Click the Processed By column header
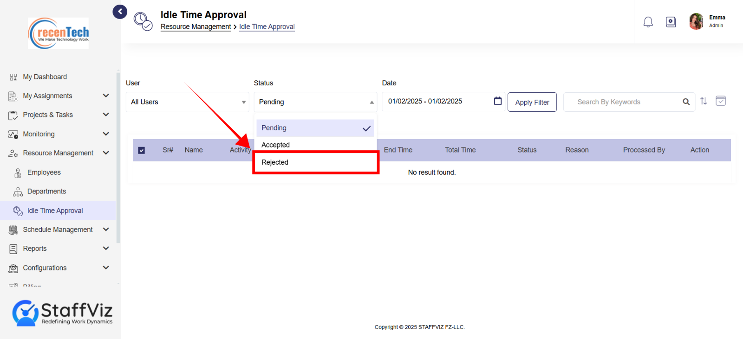This screenshot has height=339, width=743. tap(644, 150)
